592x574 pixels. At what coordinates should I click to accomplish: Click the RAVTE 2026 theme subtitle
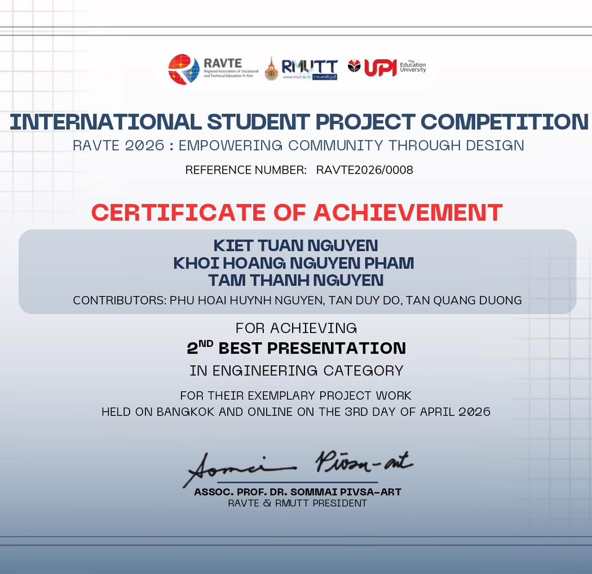coord(298,145)
